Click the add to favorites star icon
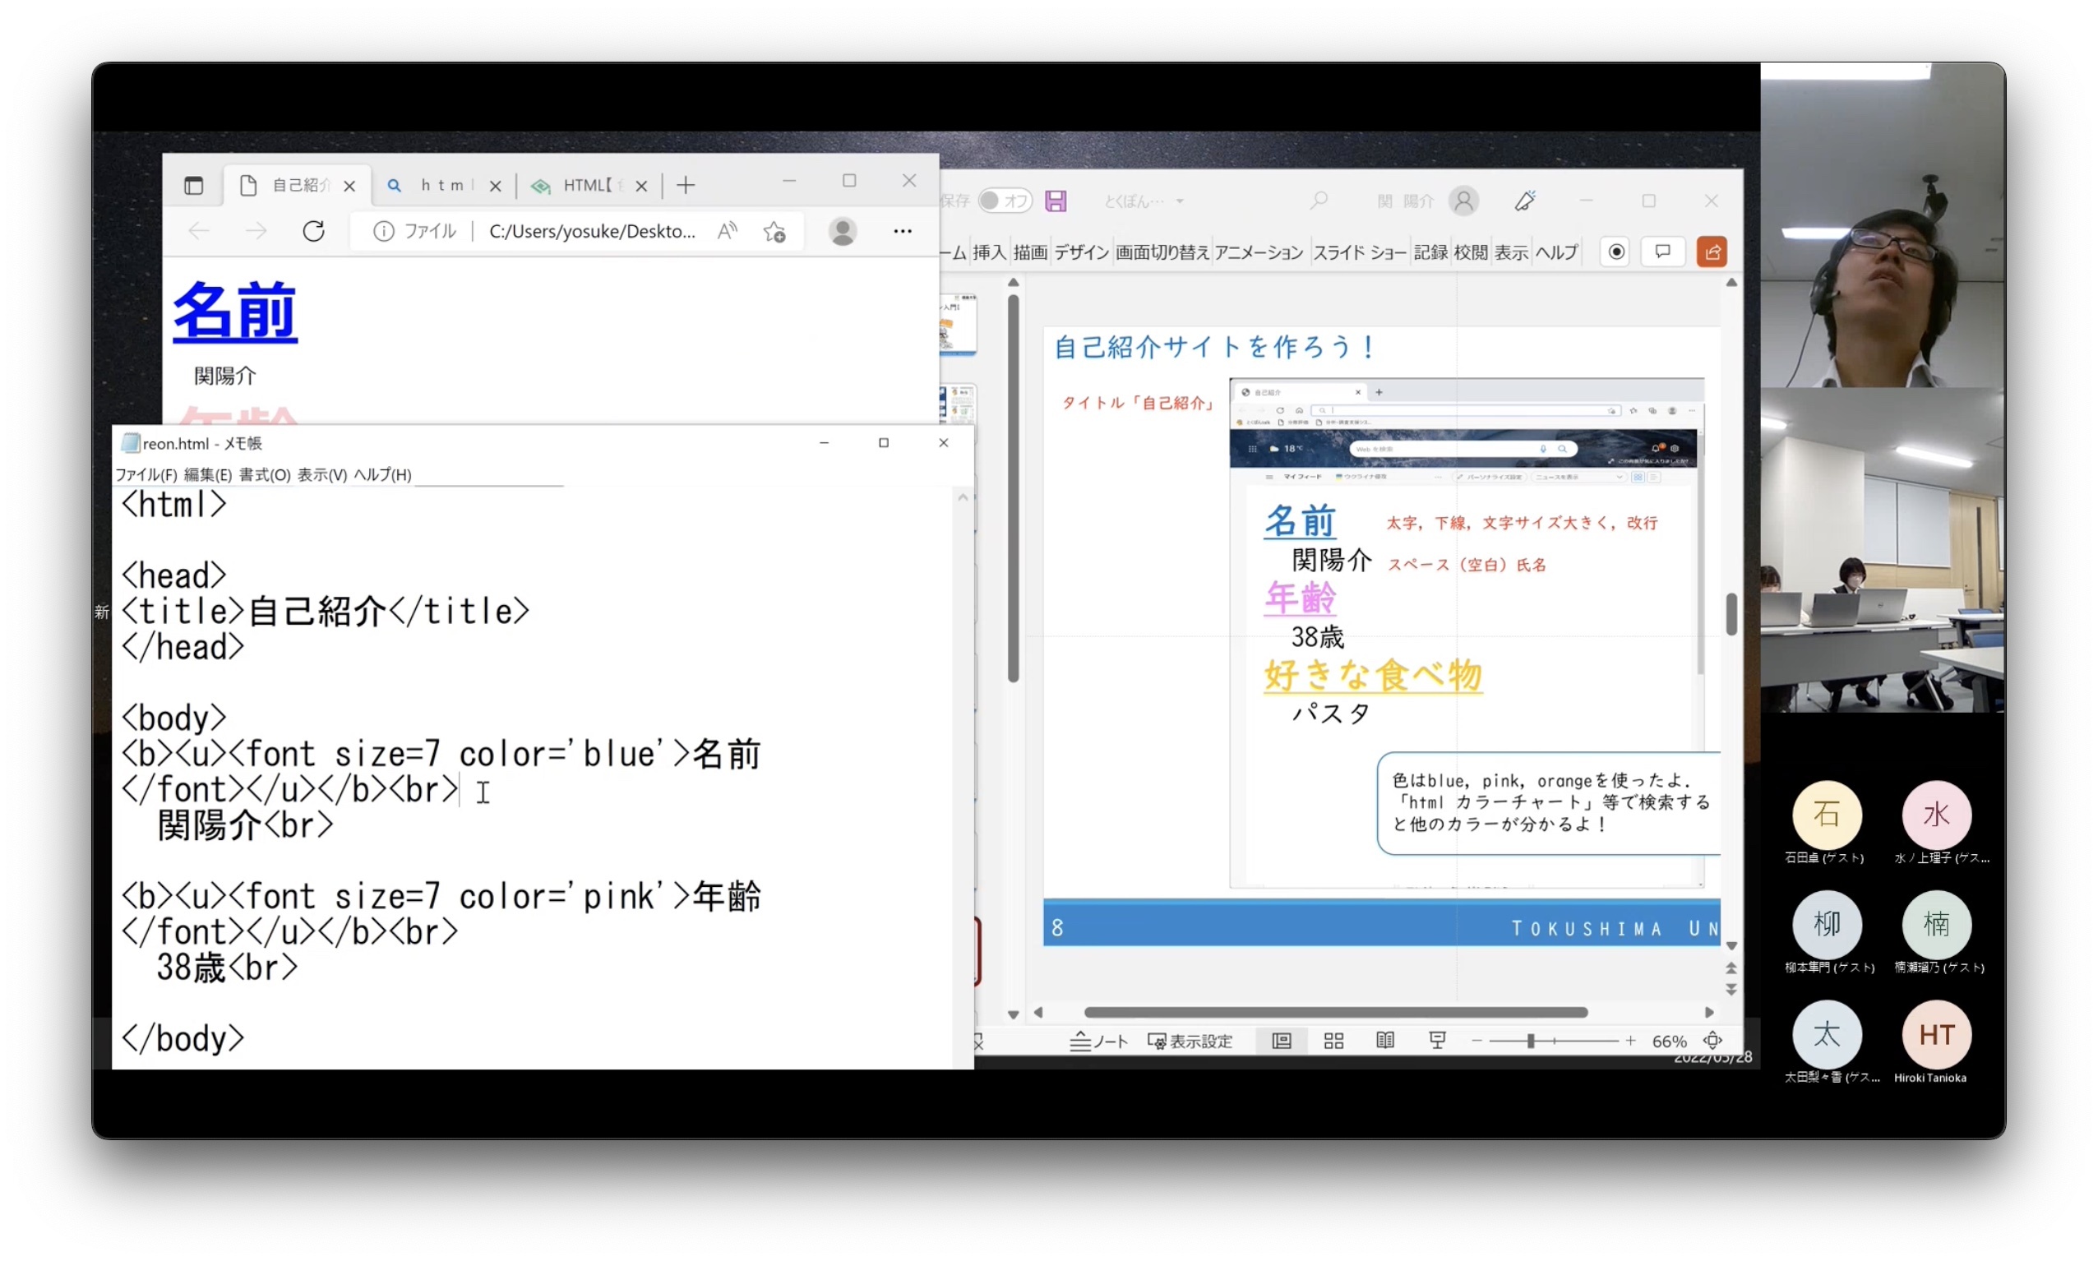Screen dimensions: 2098x1261 coord(774,231)
